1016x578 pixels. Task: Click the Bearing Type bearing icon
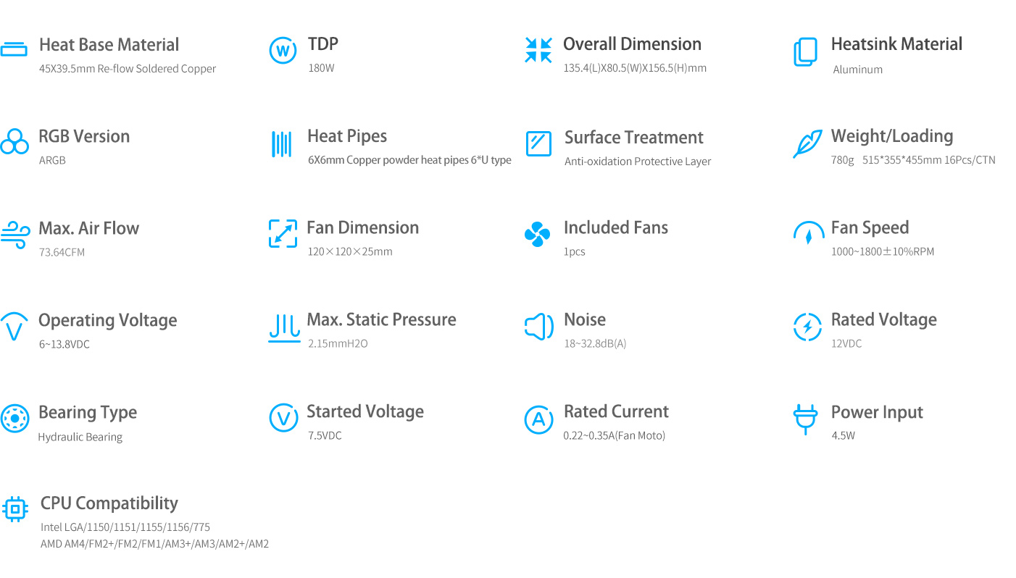click(x=14, y=418)
